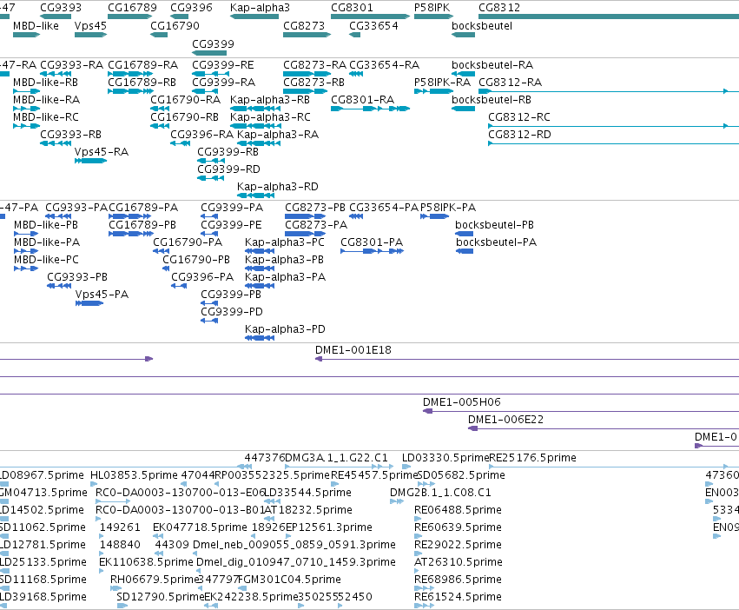
Task: Click the P58IPK-PA protein label
Action: click(448, 208)
